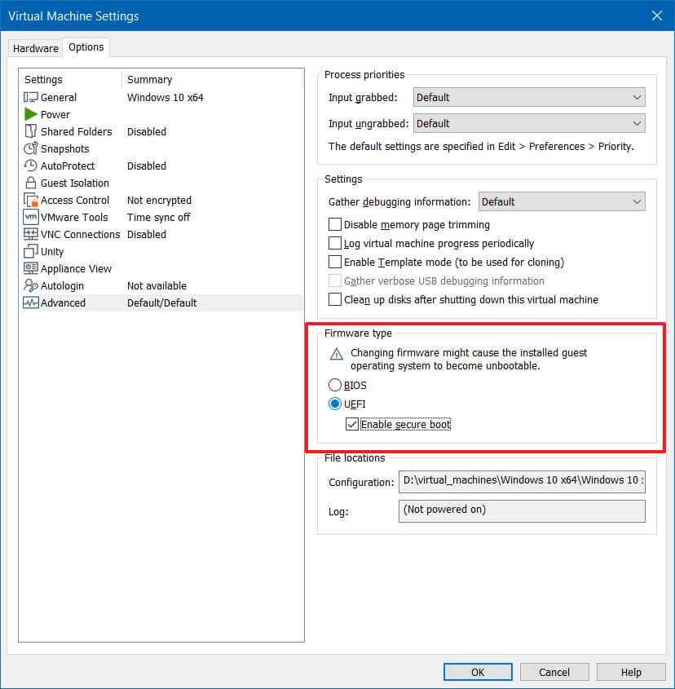Click the VMware Tools vm icon
The image size is (675, 689).
coord(31,217)
